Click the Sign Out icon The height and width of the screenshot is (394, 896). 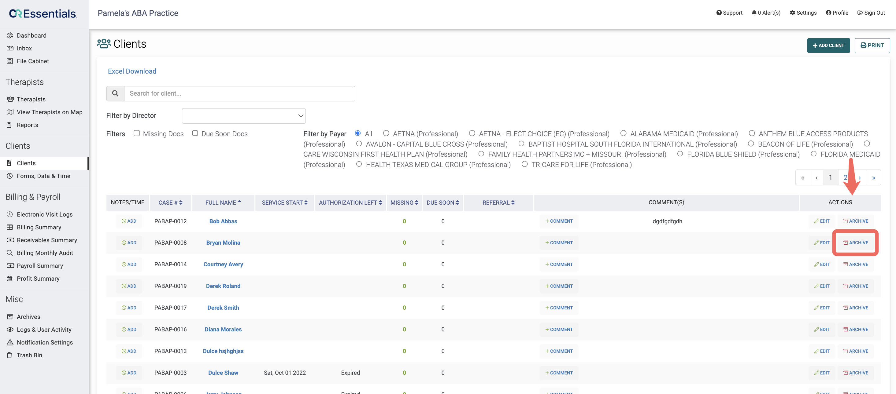coord(860,13)
